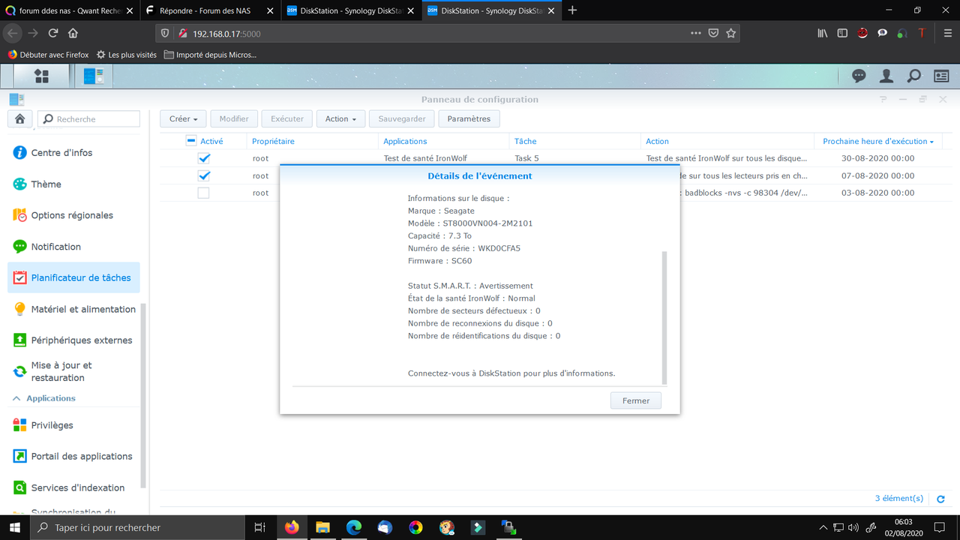This screenshot has height=540, width=960.
Task: Switch to the forum ddes nas Qwant tab
Action: coord(69,10)
